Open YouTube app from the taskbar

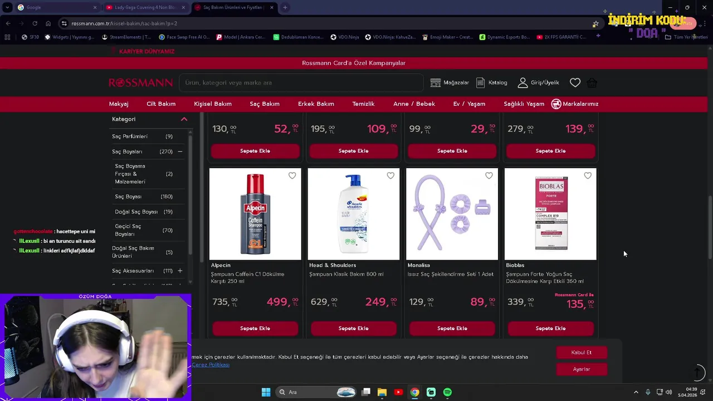pos(398,392)
